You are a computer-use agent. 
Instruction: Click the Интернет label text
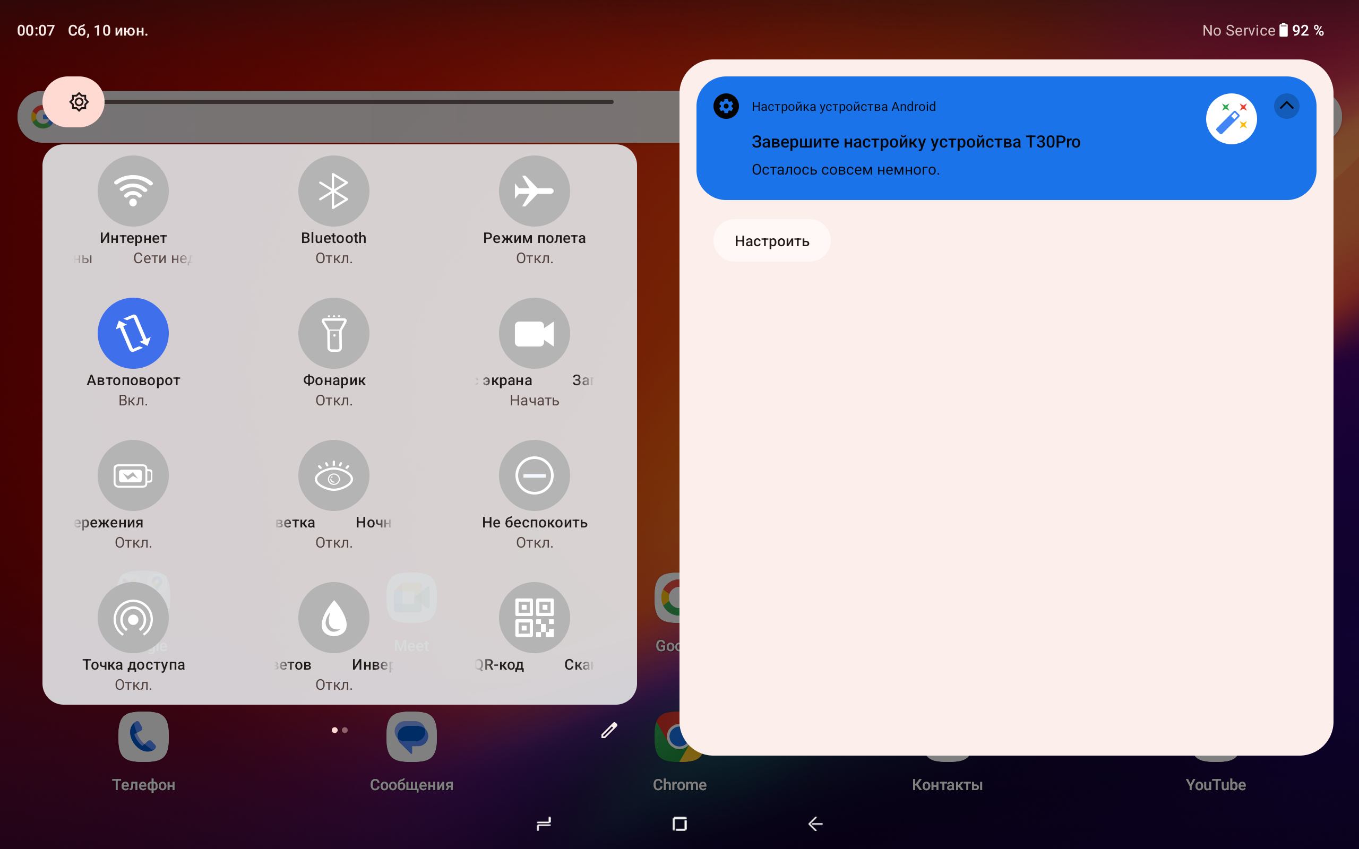pyautogui.click(x=133, y=238)
